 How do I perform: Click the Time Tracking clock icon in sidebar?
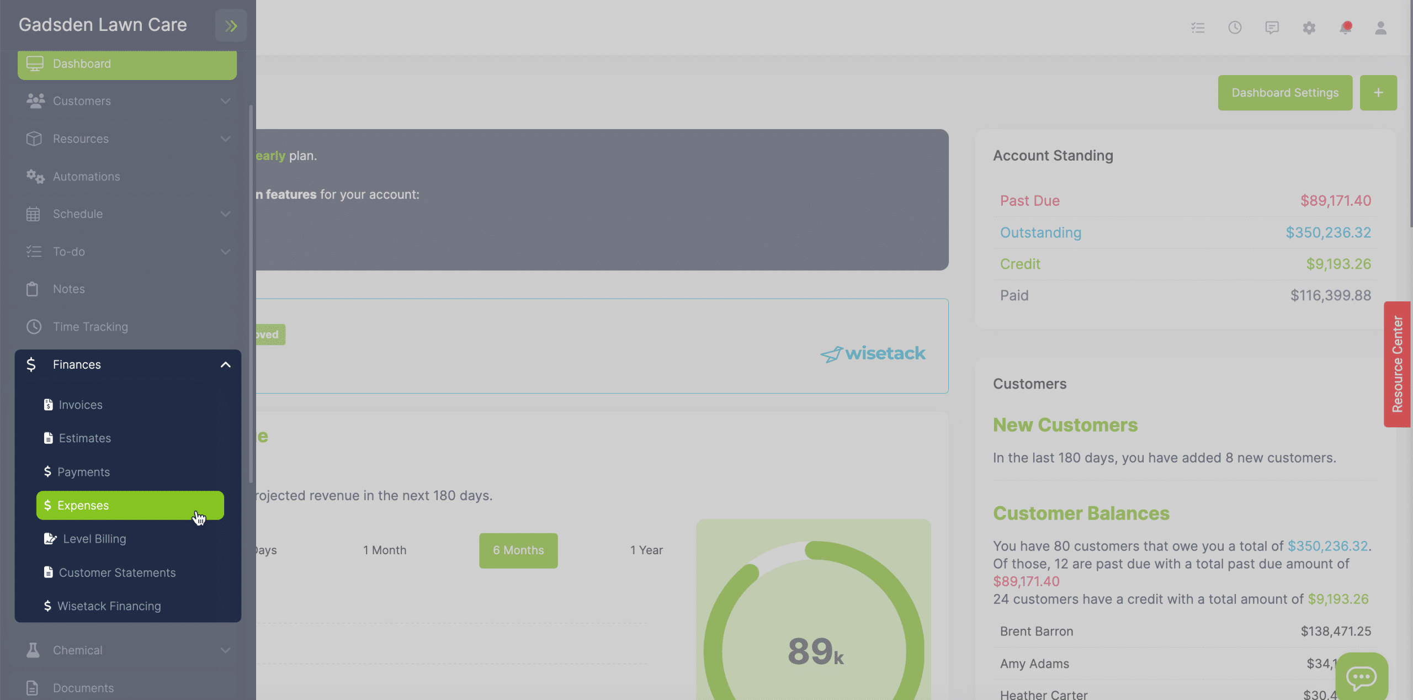(x=34, y=326)
